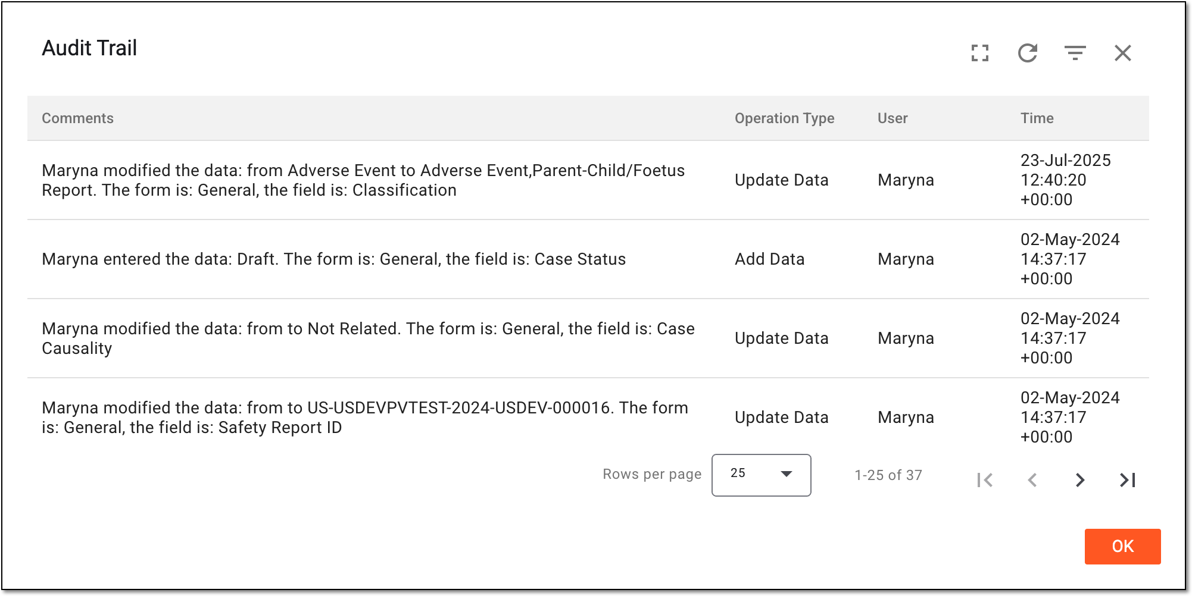Select Update Data in the Case Causality row
Viewport: 1192px width, 596px height.
pyautogui.click(x=781, y=338)
